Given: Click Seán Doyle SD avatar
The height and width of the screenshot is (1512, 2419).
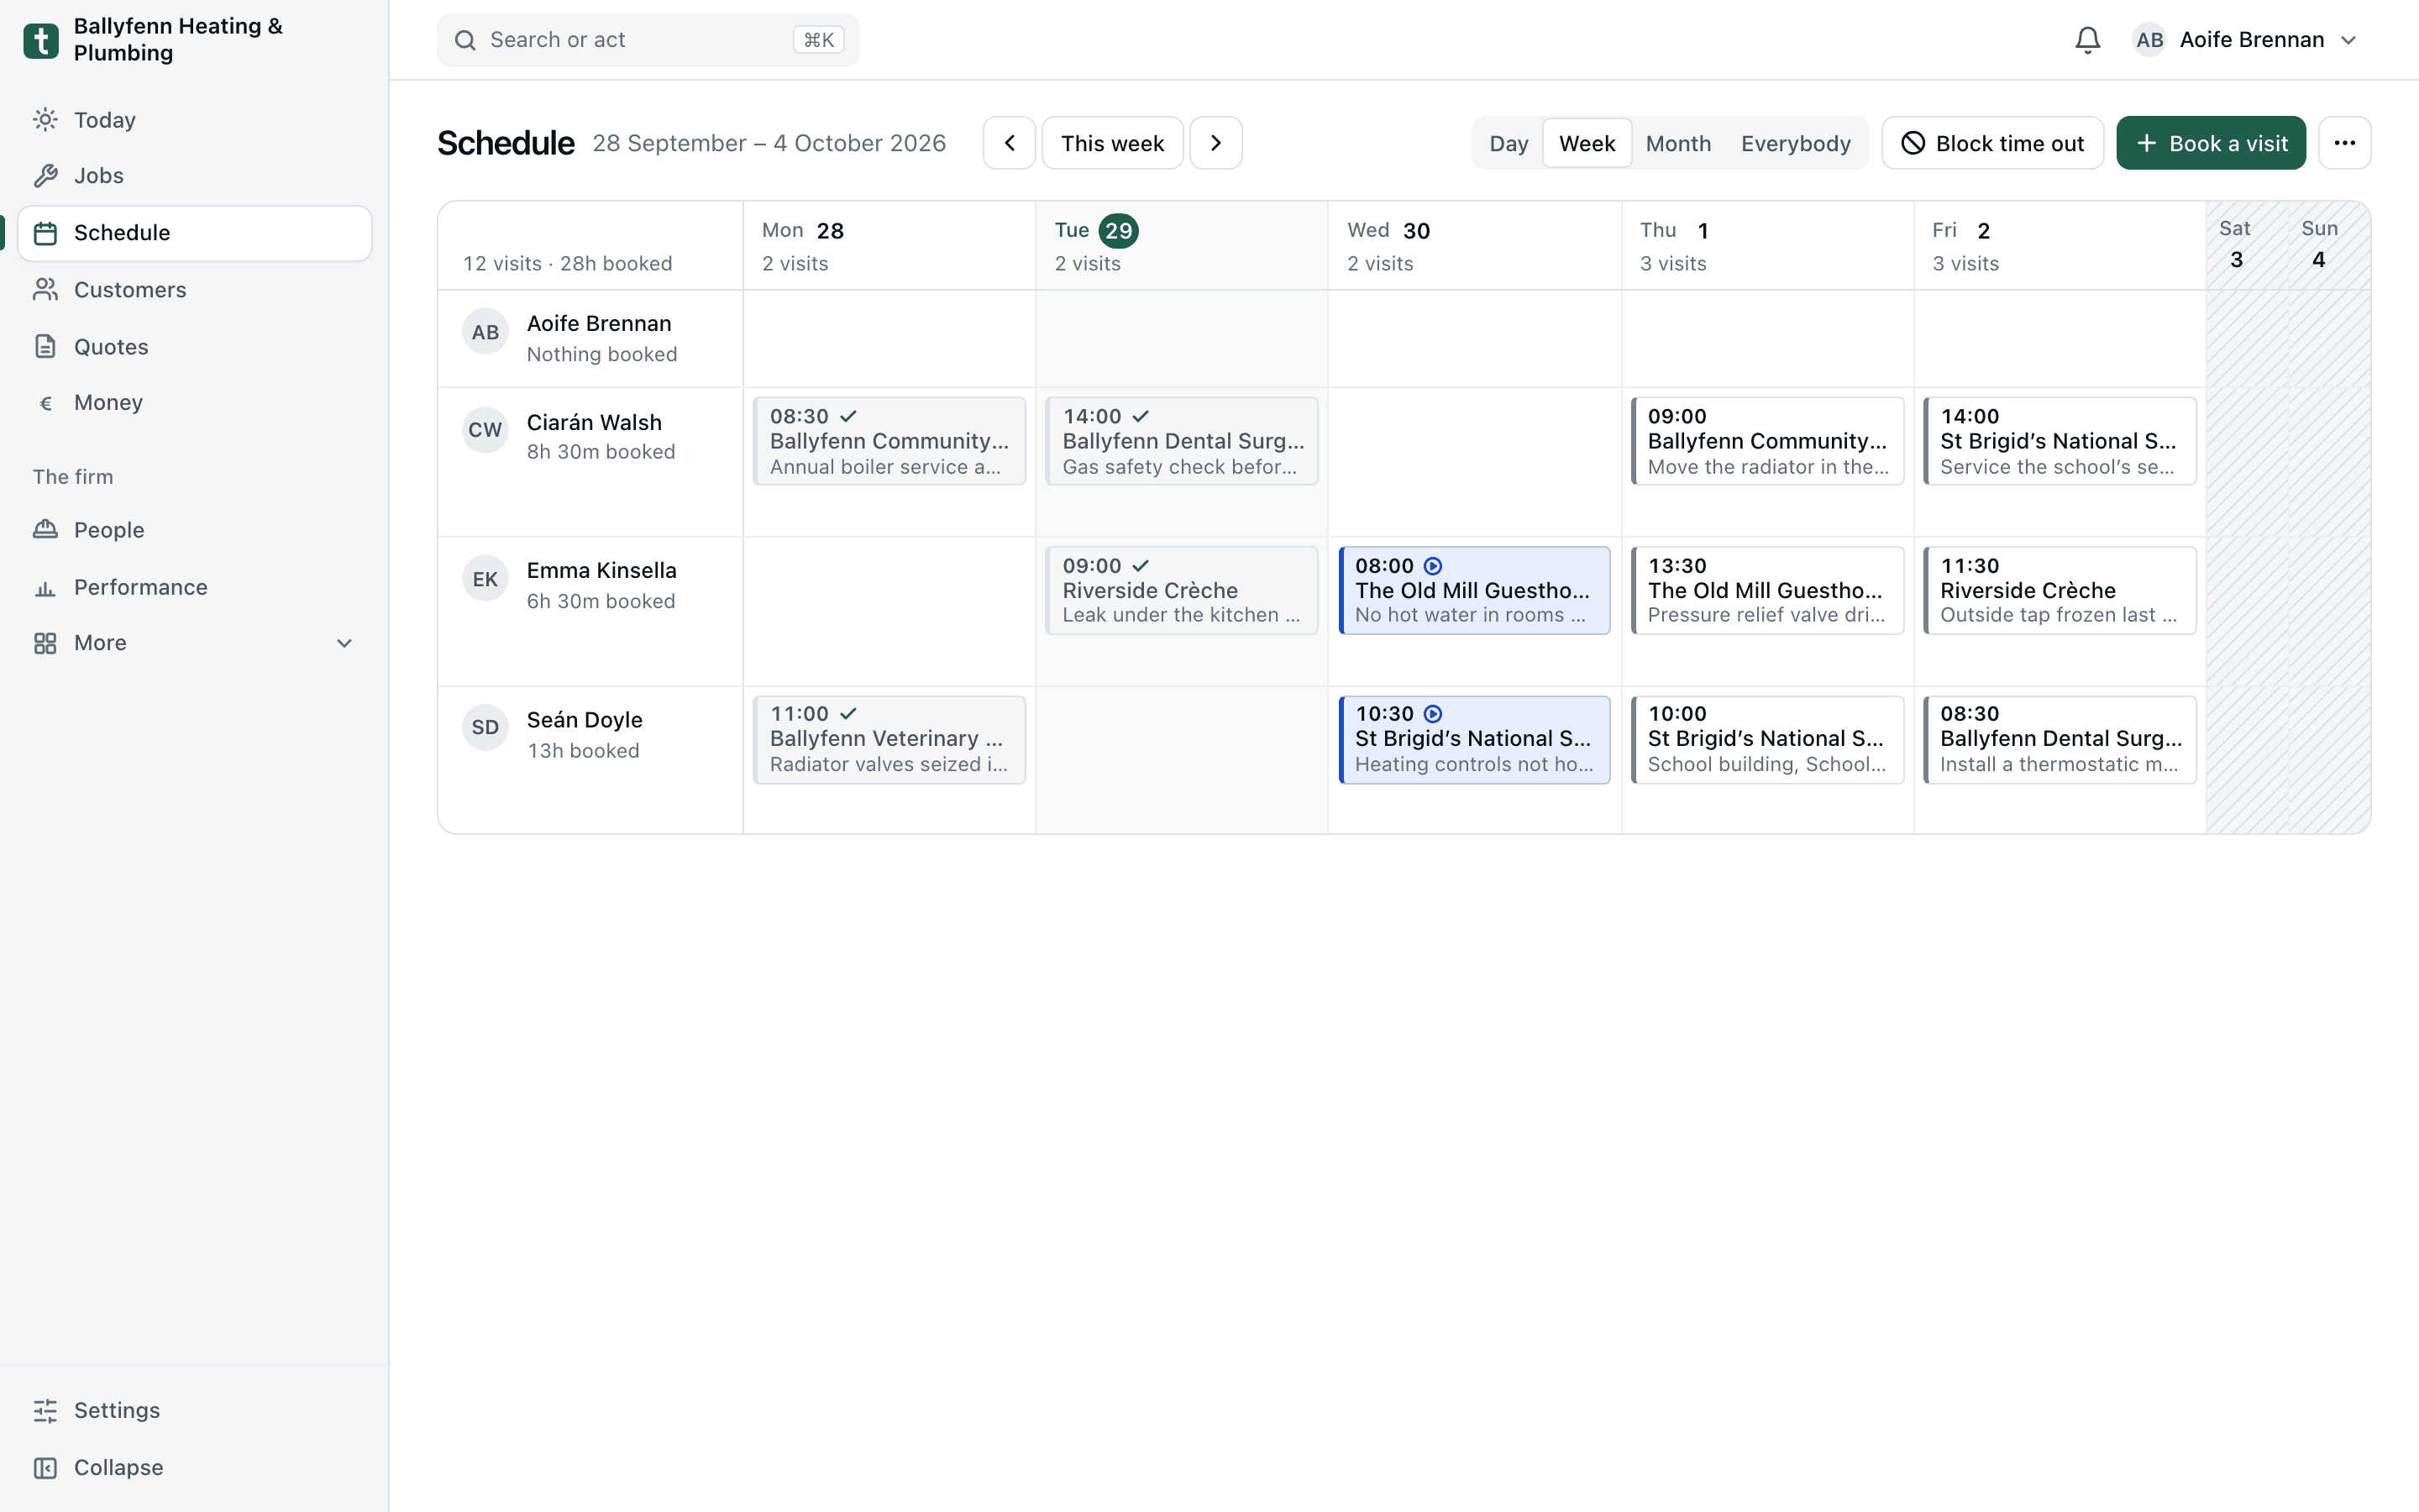Looking at the screenshot, I should (x=485, y=727).
